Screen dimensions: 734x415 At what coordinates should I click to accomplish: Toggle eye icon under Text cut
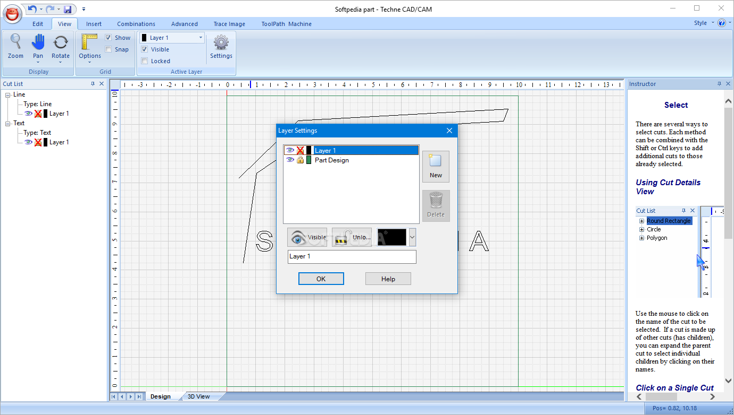coord(29,142)
